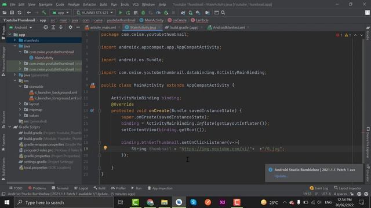
Task: Click the UTF-8 encoding status indicator
Action: [326, 194]
